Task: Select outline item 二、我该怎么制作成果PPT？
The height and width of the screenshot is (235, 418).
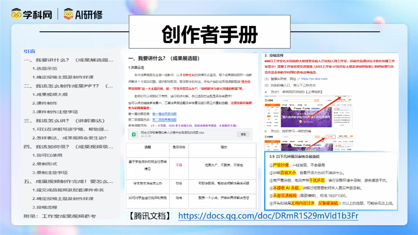Action: 68,86
